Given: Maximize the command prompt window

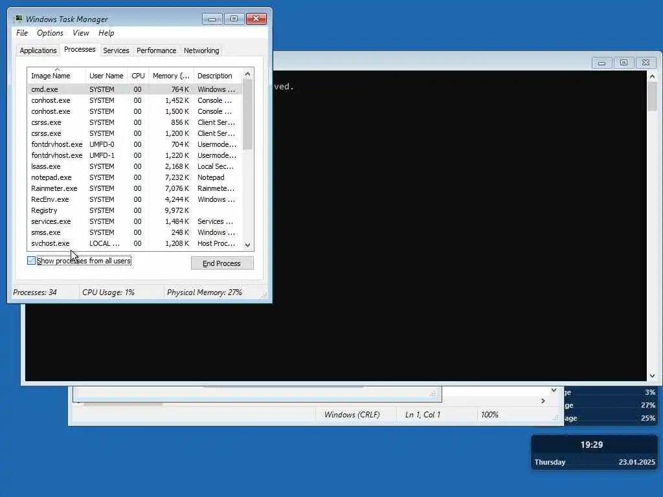Looking at the screenshot, I should click(624, 63).
